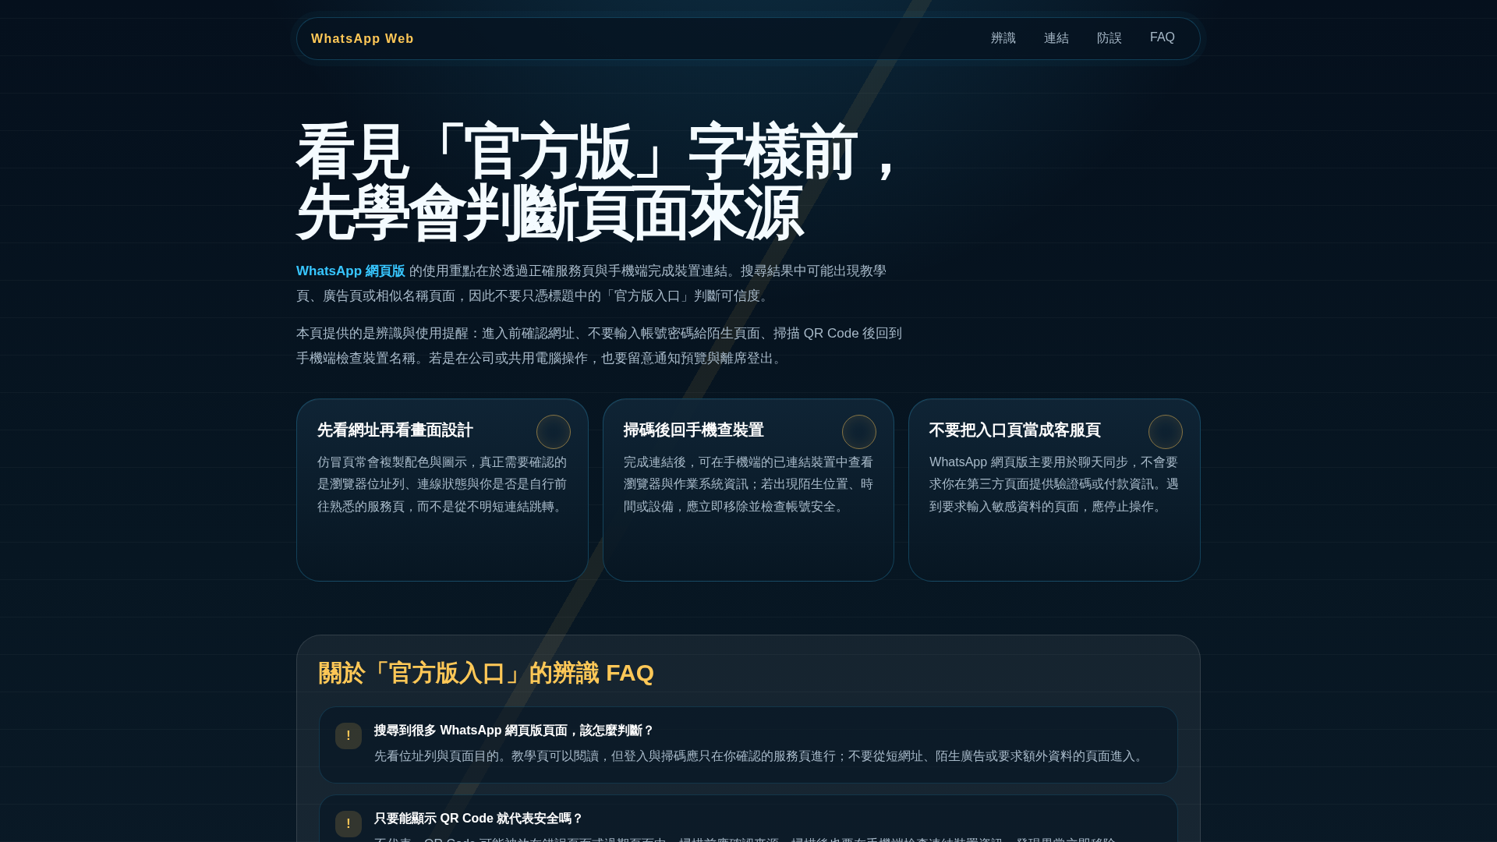Screen dimensions: 1497x842
Task: Go to the 防誤 navigation item
Action: click(1109, 38)
